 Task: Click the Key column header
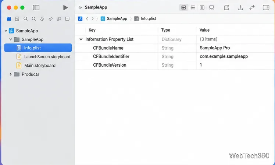92,30
